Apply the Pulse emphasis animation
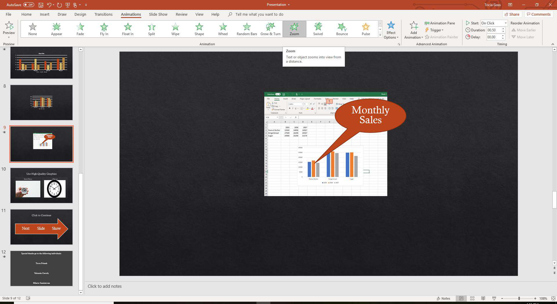Image resolution: width=557 pixels, height=304 pixels. click(x=366, y=29)
